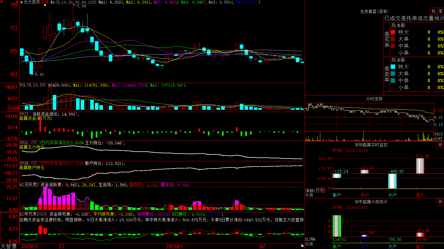Click the star icon before 北大医药
Screen dimensions: 444x249
coord(22,2)
